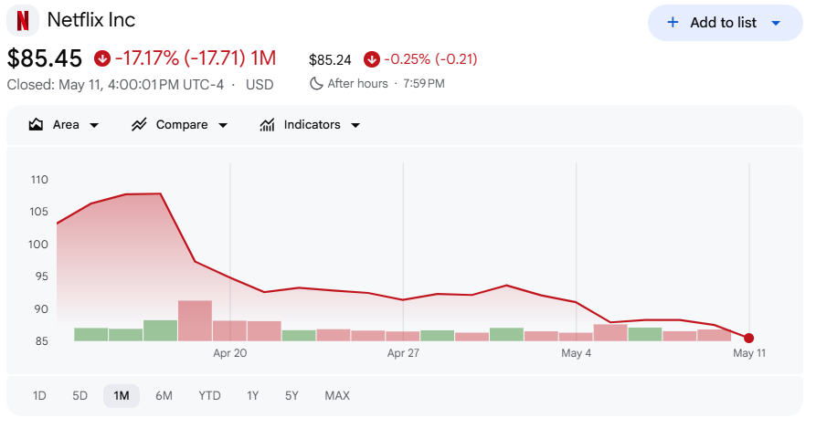Viewport: 816px width, 428px height.
Task: Click the tallest red volume bar
Action: coord(196,320)
